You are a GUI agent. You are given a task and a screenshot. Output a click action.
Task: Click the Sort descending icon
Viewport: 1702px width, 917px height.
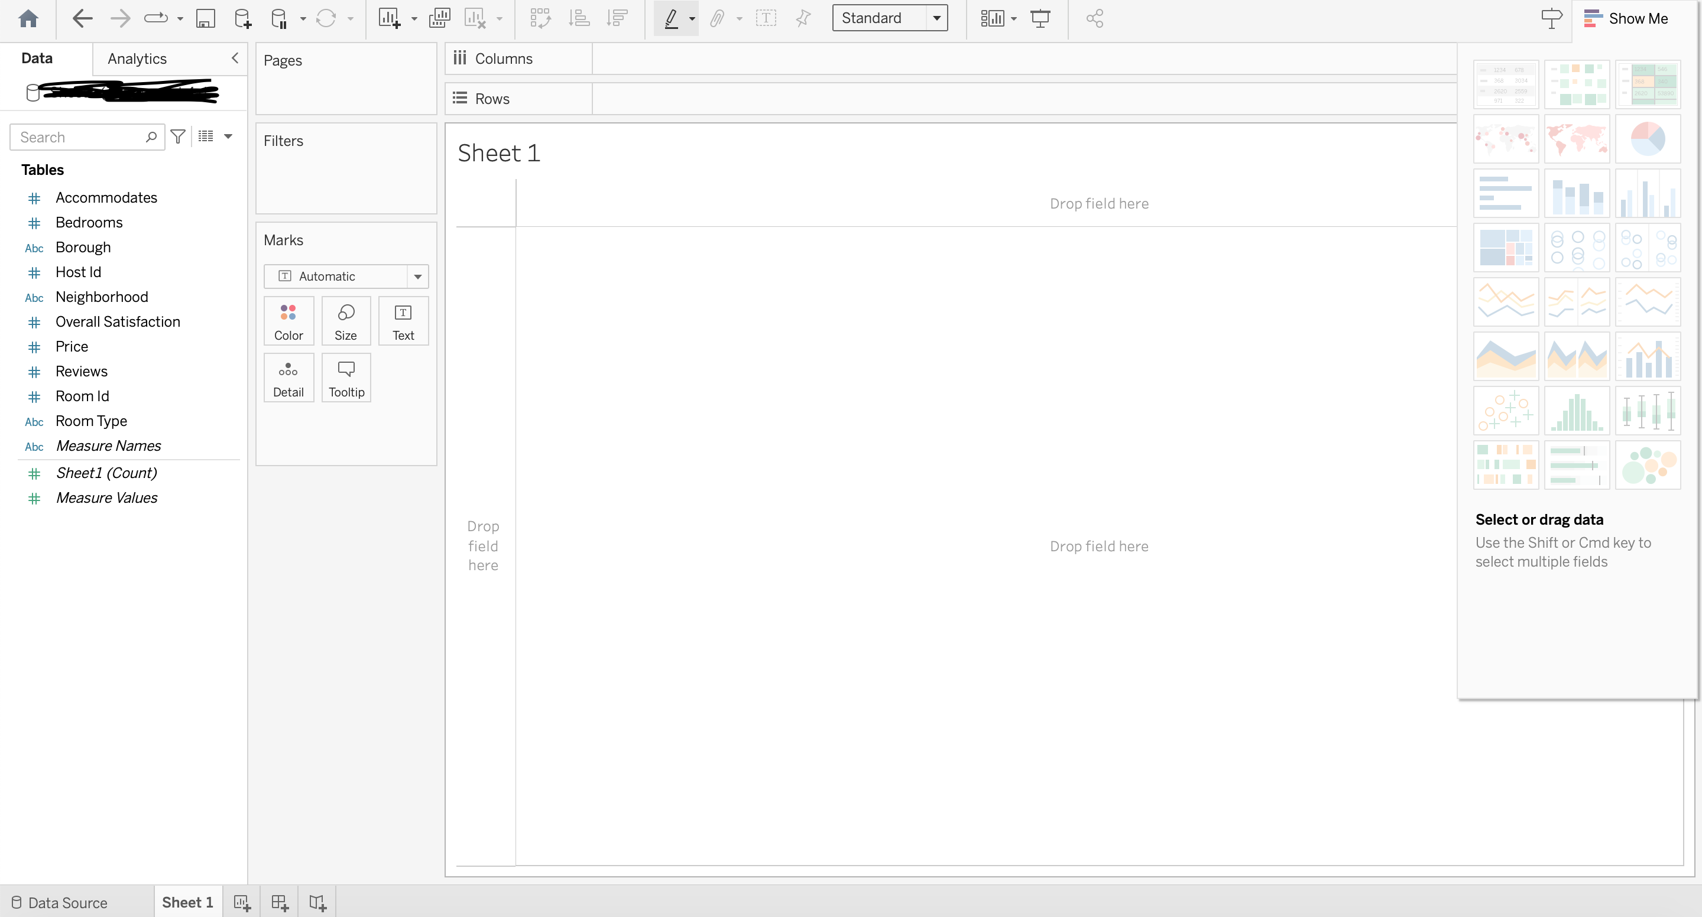[617, 18]
